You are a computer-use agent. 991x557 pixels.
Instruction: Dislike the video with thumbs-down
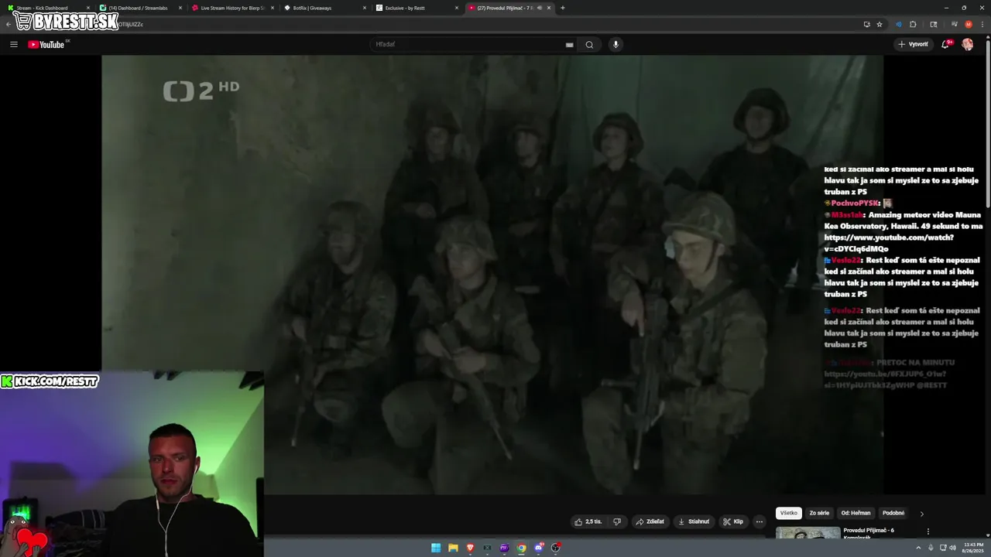click(617, 521)
